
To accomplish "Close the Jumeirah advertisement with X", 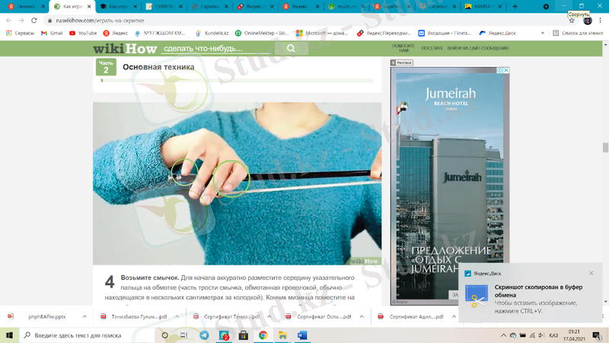I will pos(505,70).
